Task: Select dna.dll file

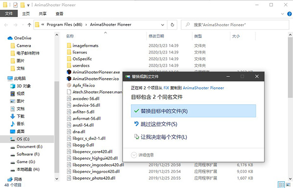Action: tap(76, 132)
